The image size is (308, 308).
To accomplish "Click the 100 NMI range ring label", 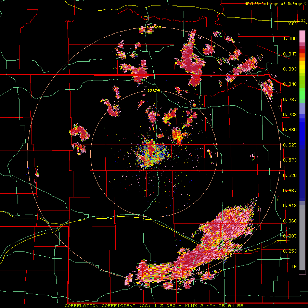I will [x=154, y=27].
